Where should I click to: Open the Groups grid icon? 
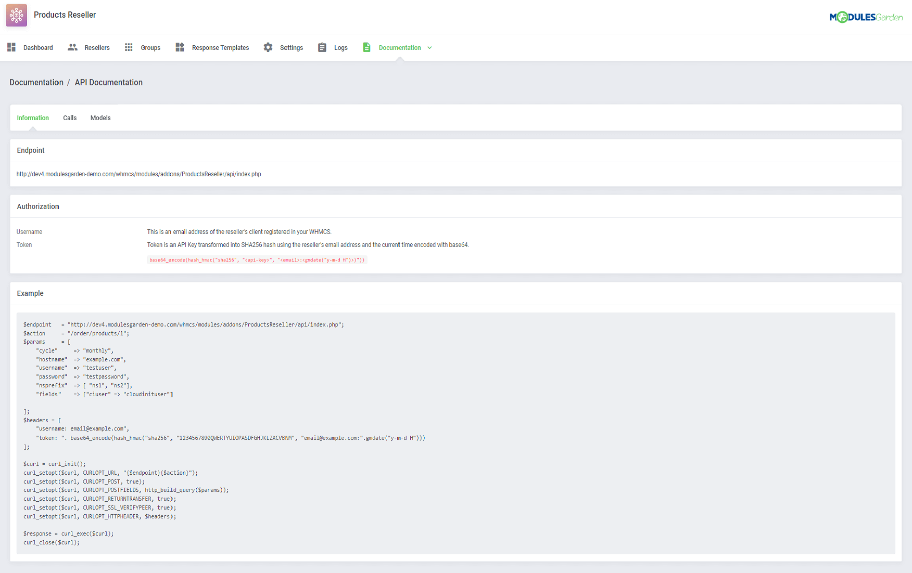click(129, 47)
